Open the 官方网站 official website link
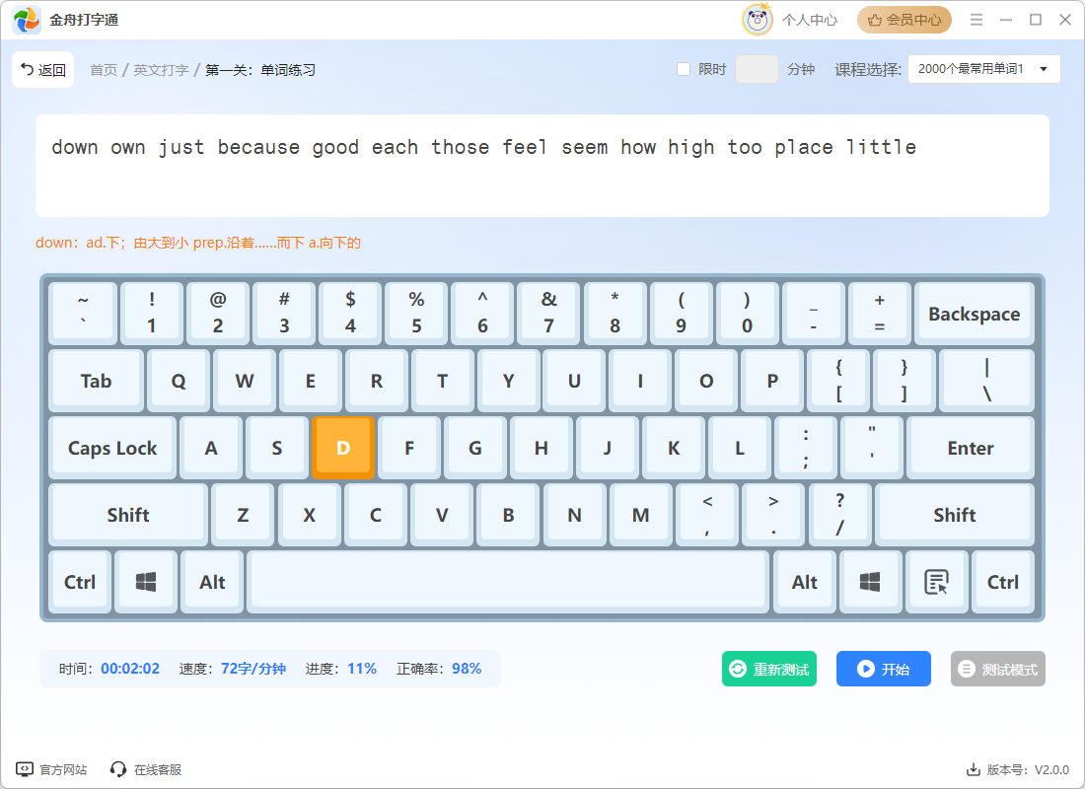The height and width of the screenshot is (789, 1085). point(52,769)
